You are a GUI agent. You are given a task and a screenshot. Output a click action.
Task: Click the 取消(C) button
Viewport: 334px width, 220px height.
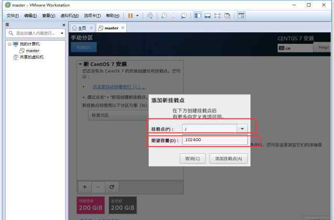pos(193,158)
